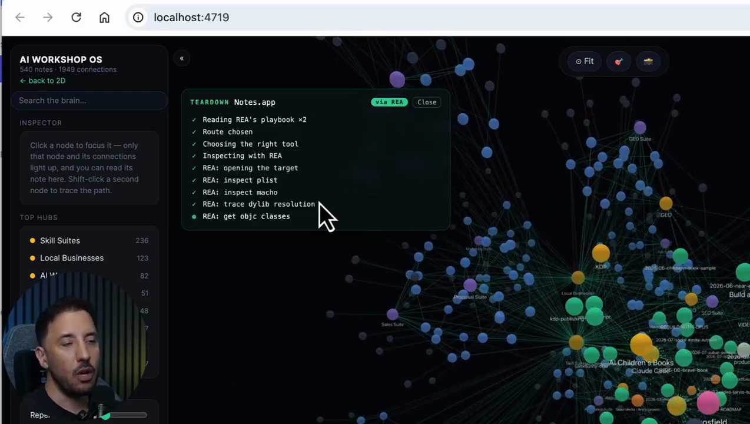Image resolution: width=750 pixels, height=424 pixels.
Task: Select the purple Proposal Suite node
Action: click(x=470, y=286)
